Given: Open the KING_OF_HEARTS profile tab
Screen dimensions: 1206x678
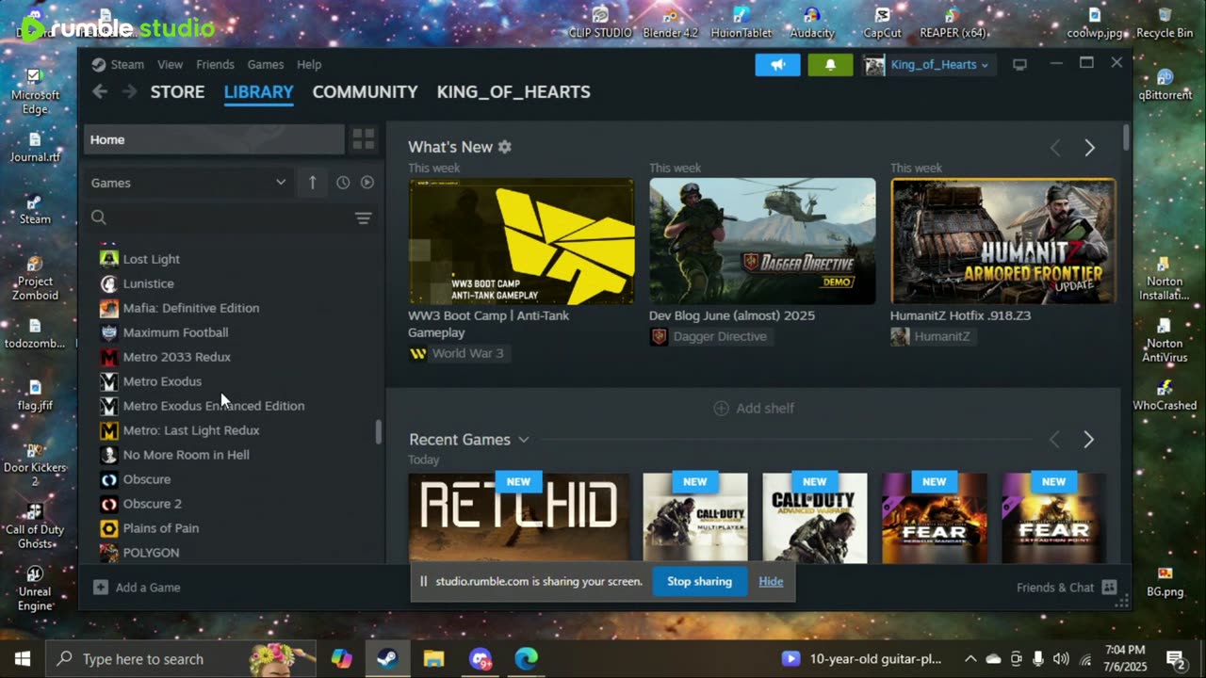Looking at the screenshot, I should (x=513, y=92).
